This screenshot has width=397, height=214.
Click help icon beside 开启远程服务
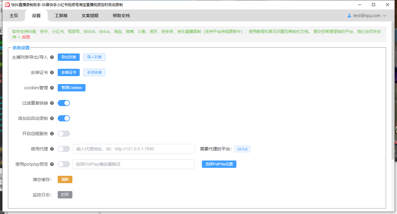[x=52, y=134]
